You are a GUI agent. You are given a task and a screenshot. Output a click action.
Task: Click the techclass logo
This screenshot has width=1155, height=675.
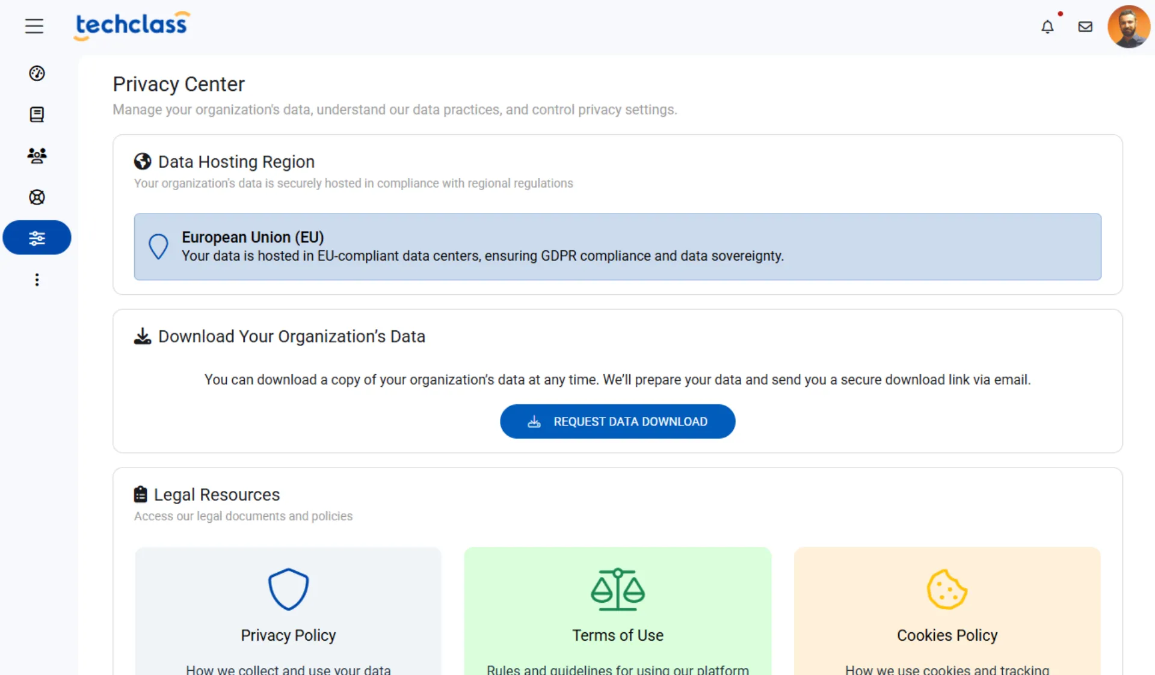tap(132, 25)
